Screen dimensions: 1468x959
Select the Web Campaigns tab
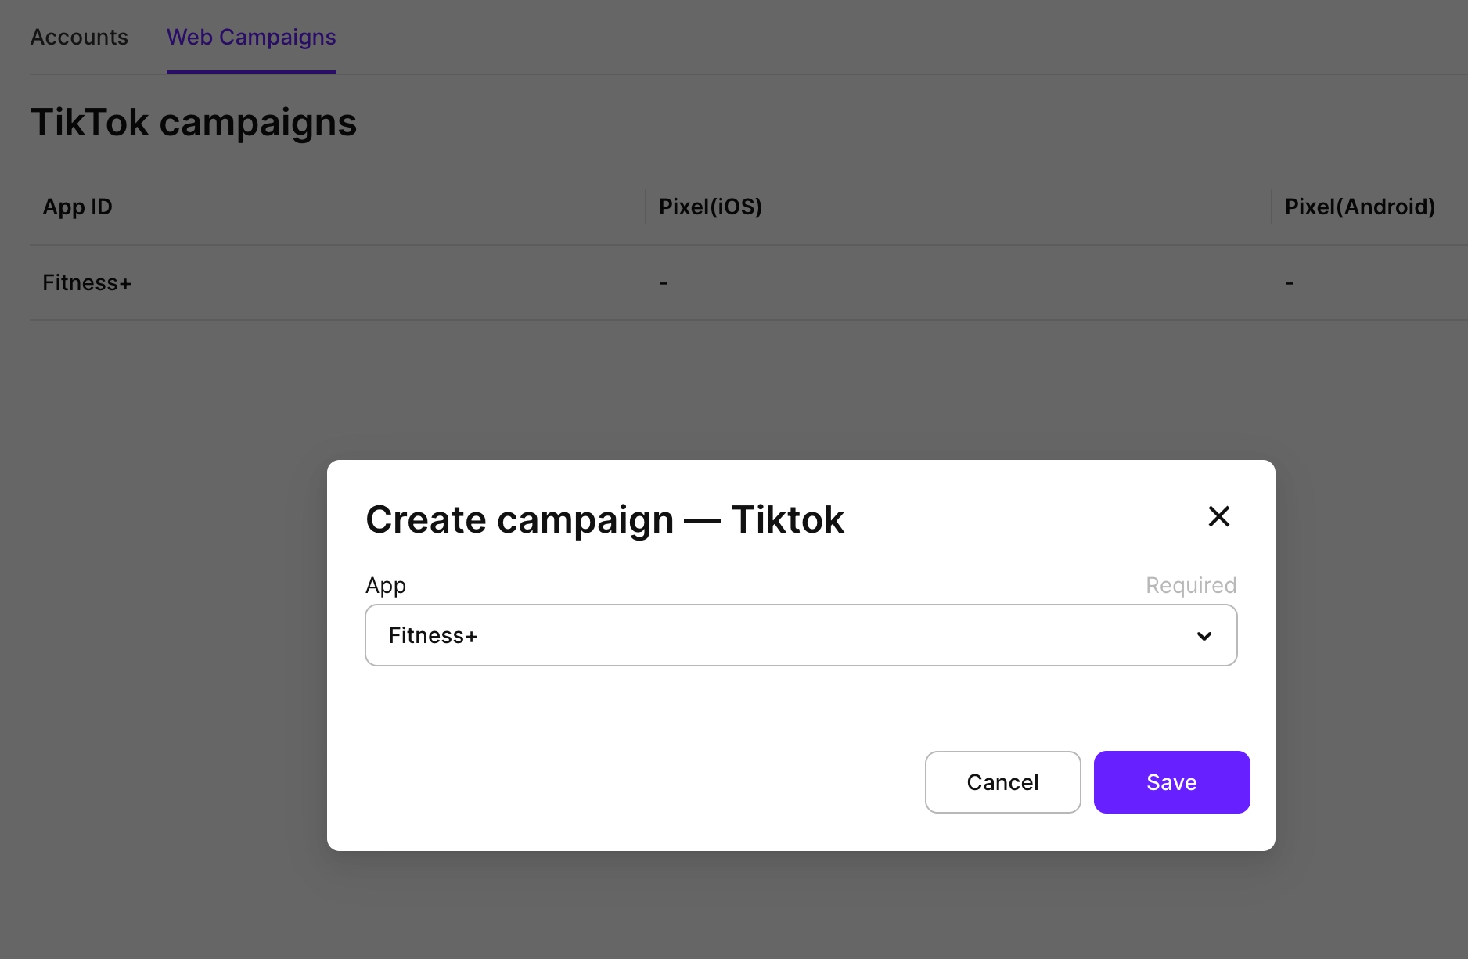[x=250, y=37]
